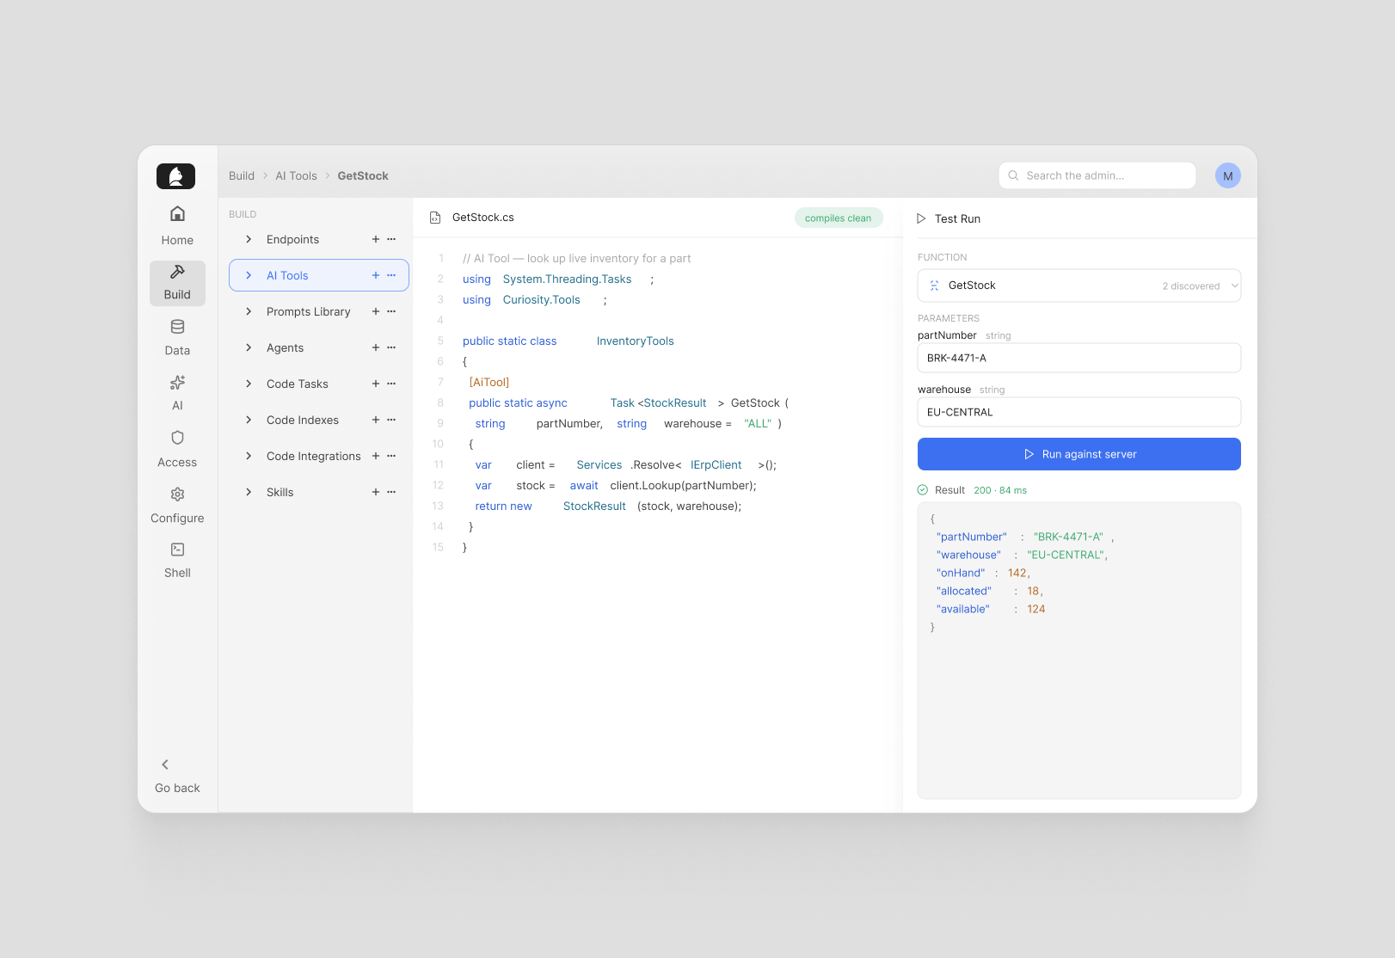Screen dimensions: 1395x958
Task: Click the "onHand" value 142
Action: pyautogui.click(x=1017, y=573)
